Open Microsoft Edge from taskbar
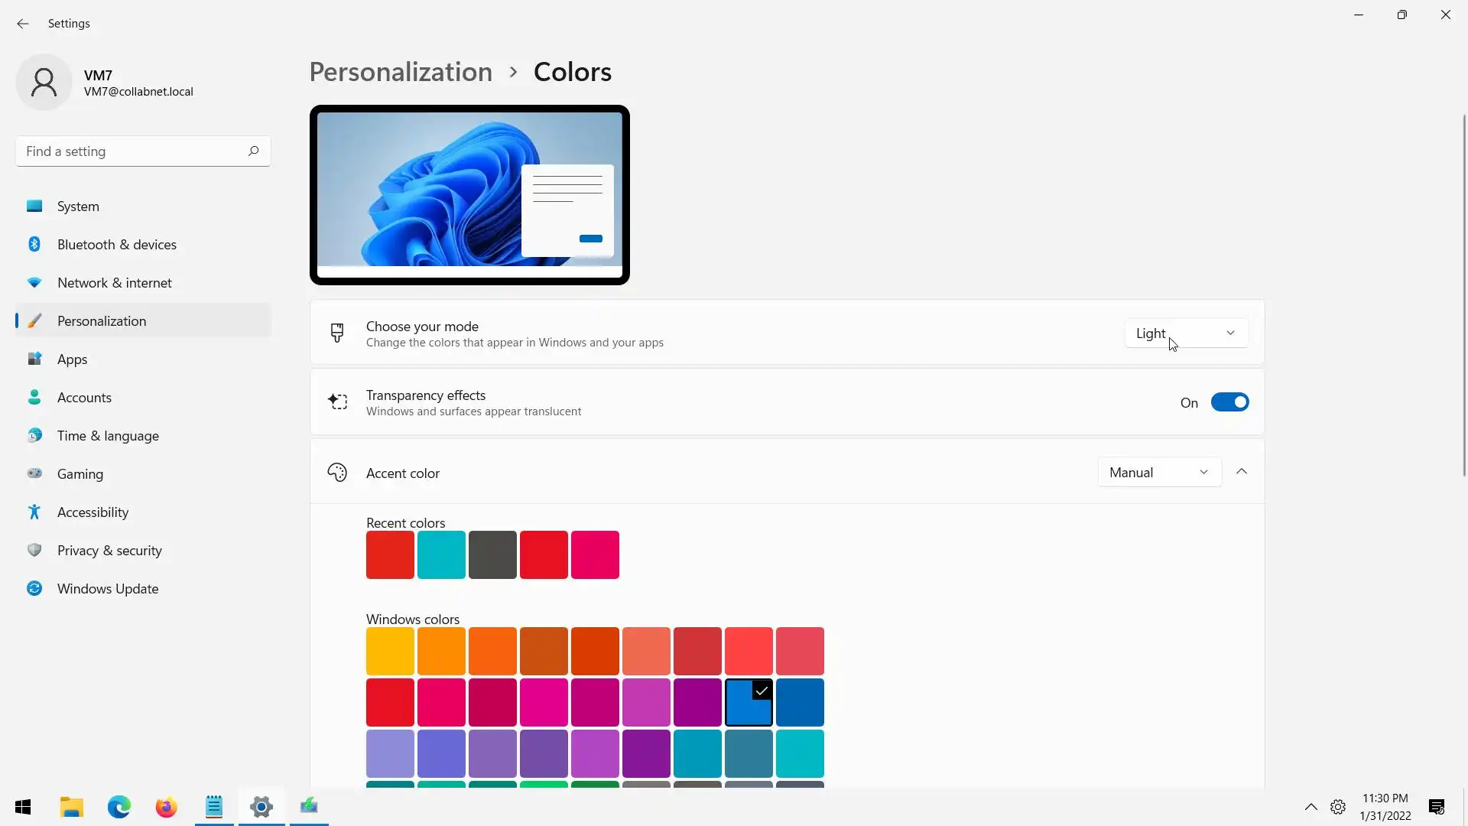 click(119, 807)
